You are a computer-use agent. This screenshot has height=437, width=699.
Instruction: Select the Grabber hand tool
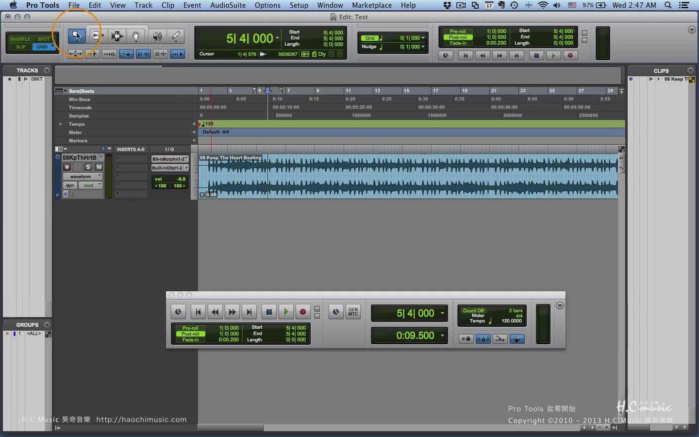coord(136,35)
